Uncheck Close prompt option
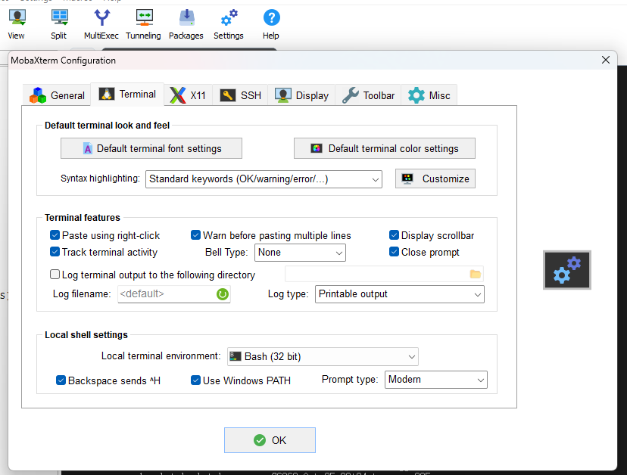This screenshot has width=627, height=475. 394,252
